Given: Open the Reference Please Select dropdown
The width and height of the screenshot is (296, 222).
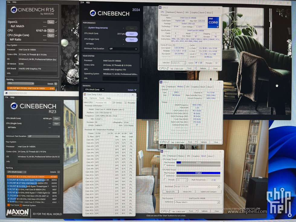Looking at the screenshot, I should point(197,202).
